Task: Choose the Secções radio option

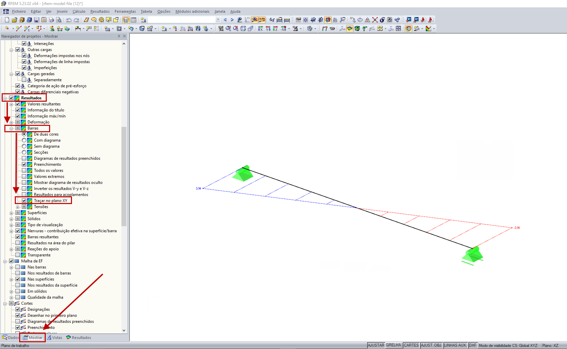Action: tap(24, 152)
